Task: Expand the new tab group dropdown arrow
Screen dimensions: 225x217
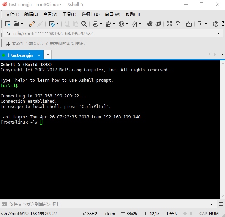Action: point(206,24)
